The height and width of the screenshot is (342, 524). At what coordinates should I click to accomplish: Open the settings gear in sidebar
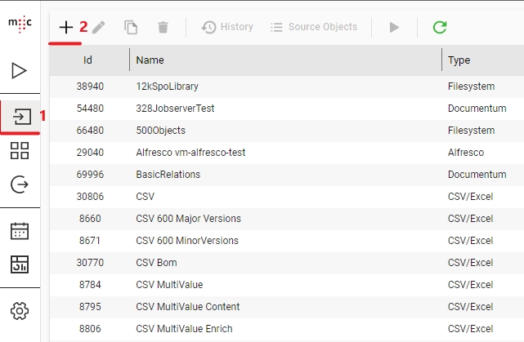(20, 310)
